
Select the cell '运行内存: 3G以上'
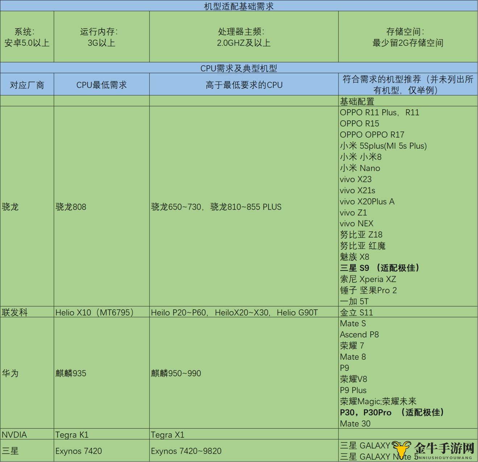click(102, 37)
